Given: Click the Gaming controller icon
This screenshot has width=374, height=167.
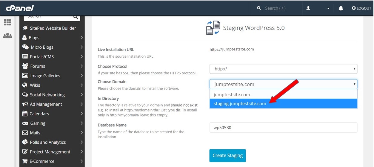Looking at the screenshot, I should coord(25,123).
